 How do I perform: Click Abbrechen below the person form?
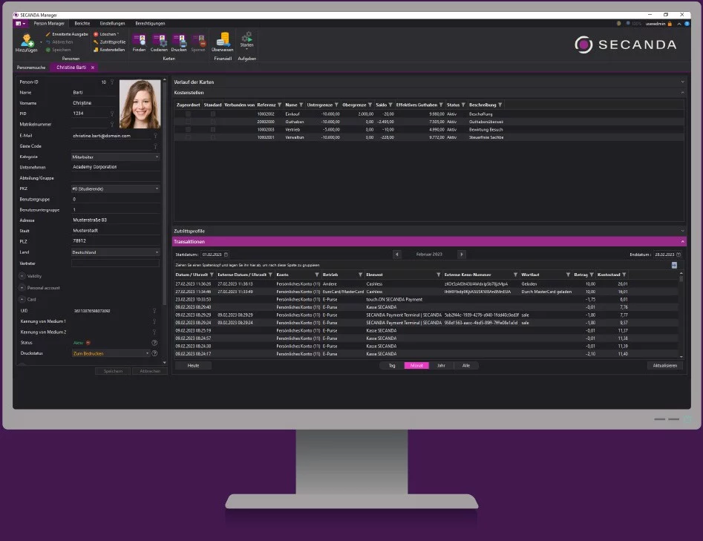pyautogui.click(x=150, y=371)
